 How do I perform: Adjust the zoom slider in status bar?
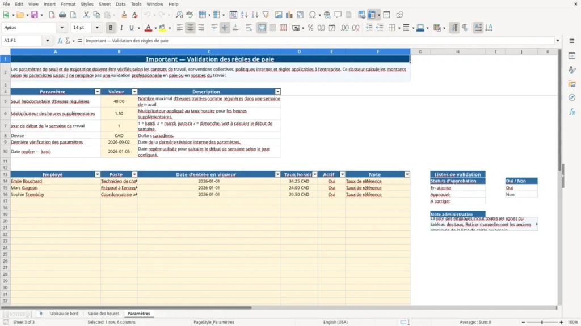click(x=542, y=322)
